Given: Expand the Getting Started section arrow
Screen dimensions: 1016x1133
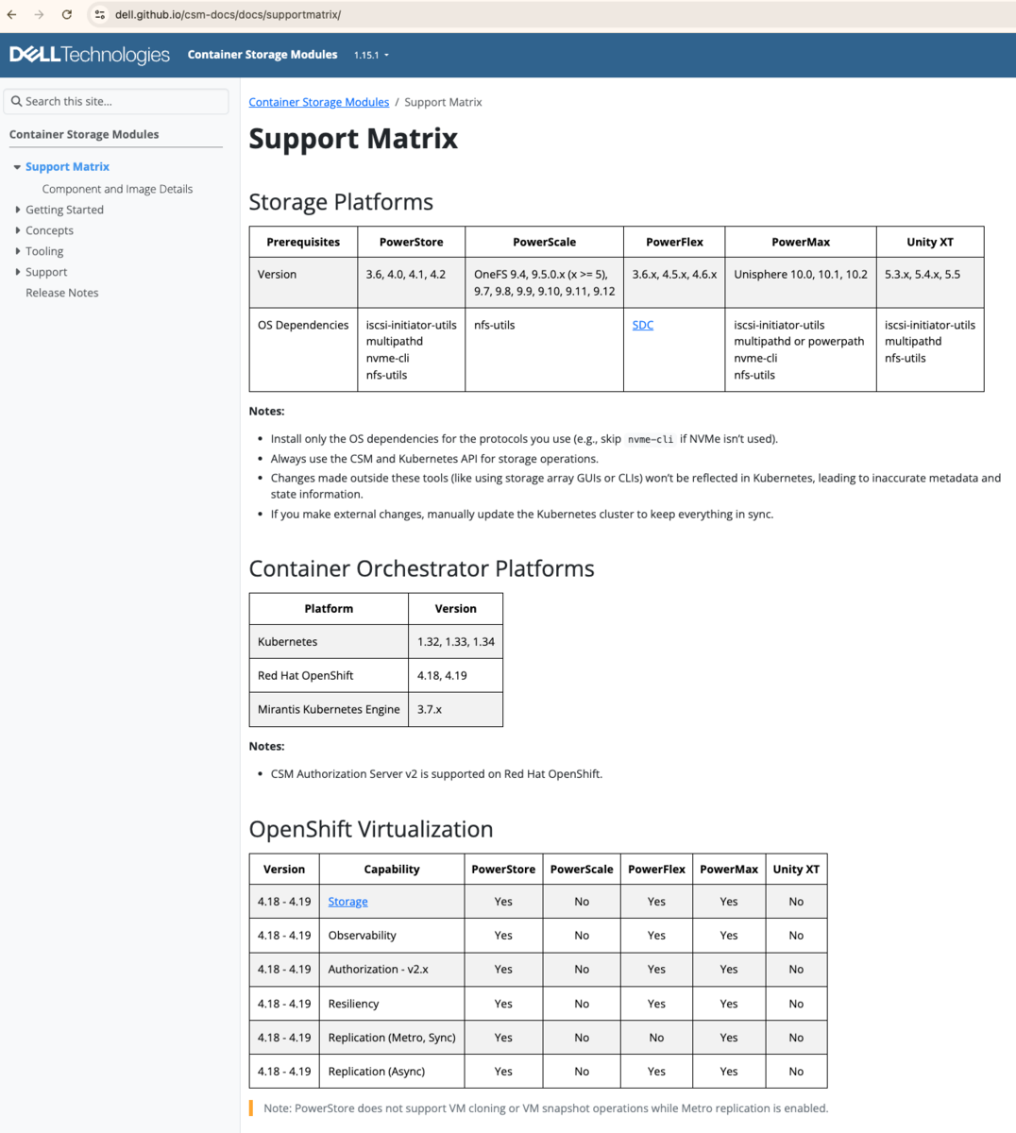Looking at the screenshot, I should tap(17, 210).
